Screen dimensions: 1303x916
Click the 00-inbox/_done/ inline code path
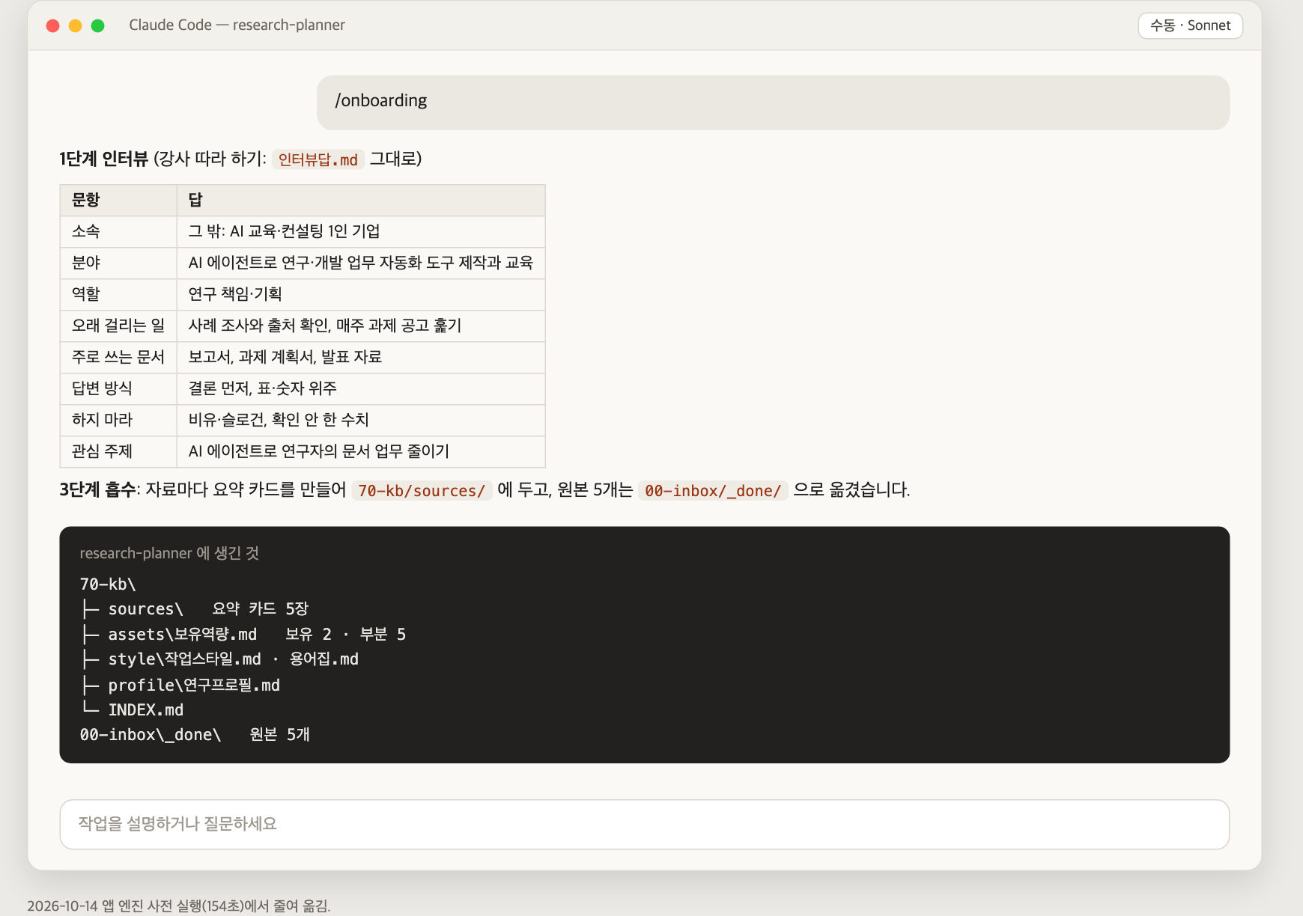point(713,491)
